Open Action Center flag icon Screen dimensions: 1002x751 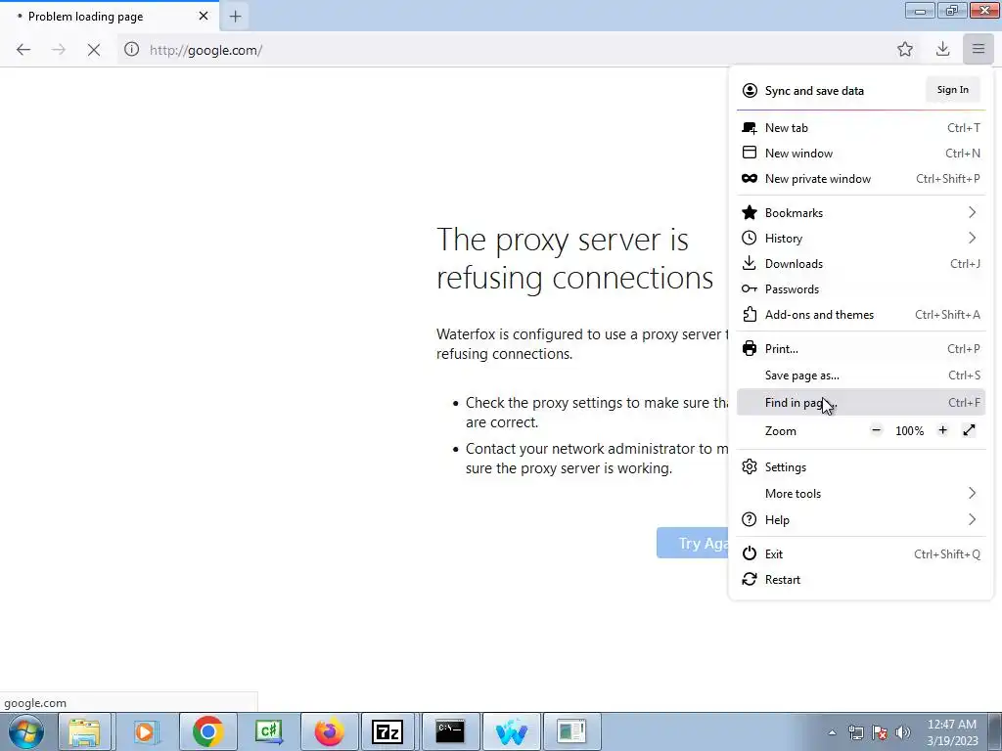(x=880, y=732)
